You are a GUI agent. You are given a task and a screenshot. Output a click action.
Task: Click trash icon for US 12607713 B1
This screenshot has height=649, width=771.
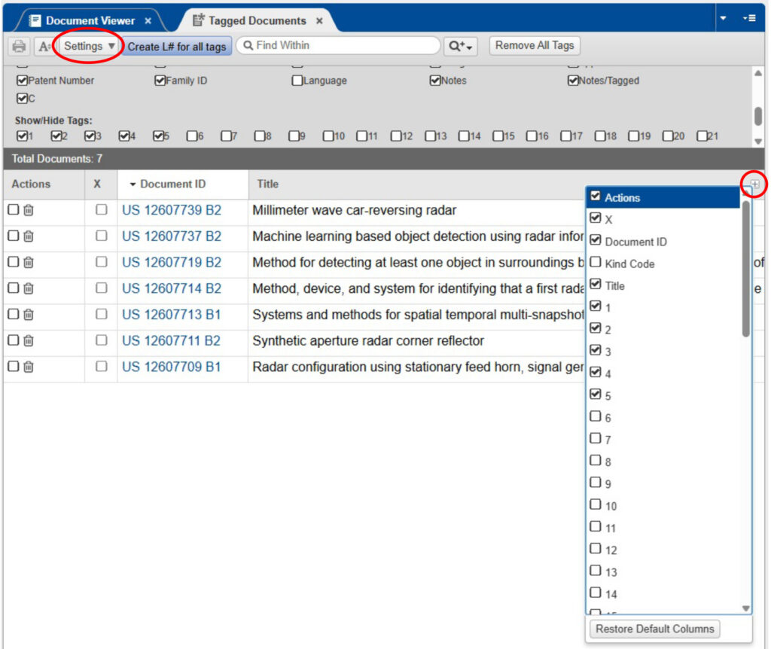pos(28,315)
